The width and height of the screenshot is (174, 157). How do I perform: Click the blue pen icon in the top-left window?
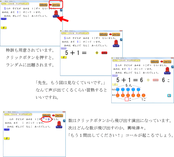61,10
